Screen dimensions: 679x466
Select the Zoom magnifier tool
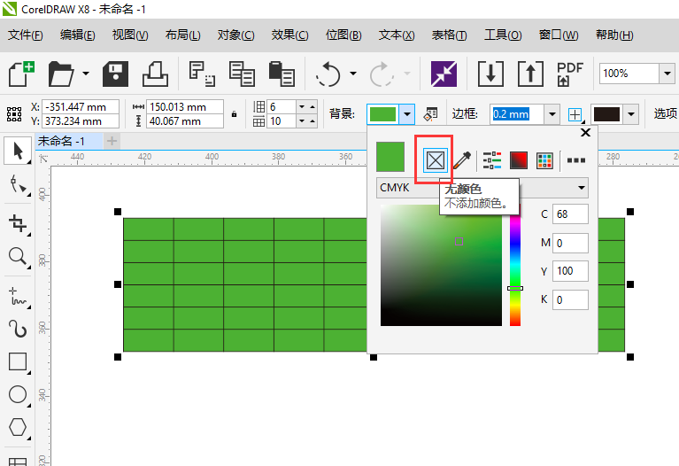tap(18, 257)
